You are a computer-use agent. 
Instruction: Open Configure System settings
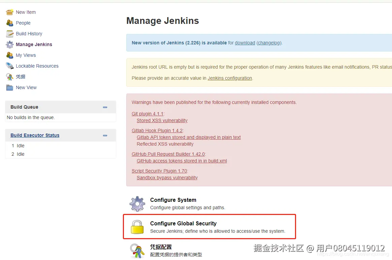(x=173, y=200)
